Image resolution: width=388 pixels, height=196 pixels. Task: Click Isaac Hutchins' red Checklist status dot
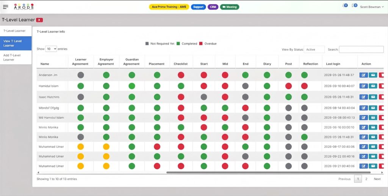click(x=181, y=97)
